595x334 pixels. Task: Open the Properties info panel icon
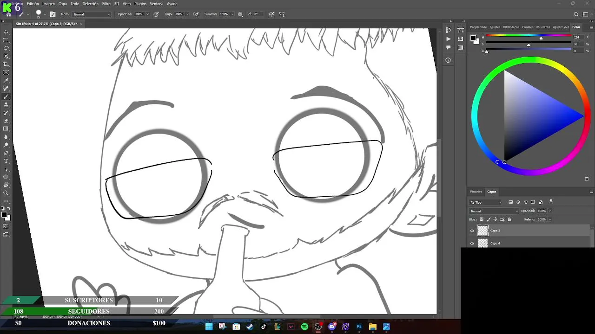[x=448, y=60]
